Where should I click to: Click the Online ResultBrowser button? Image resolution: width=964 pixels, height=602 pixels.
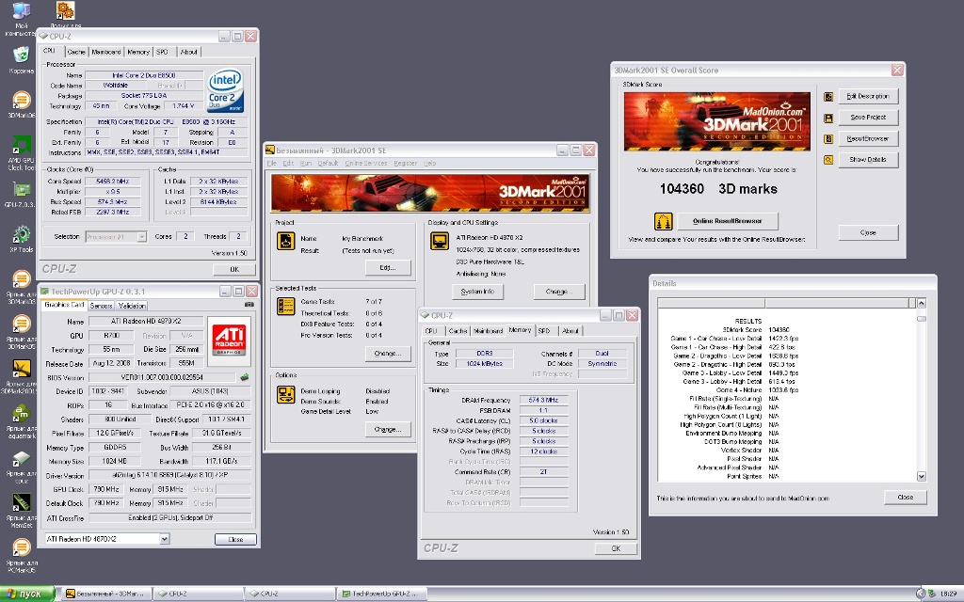pyautogui.click(x=728, y=221)
